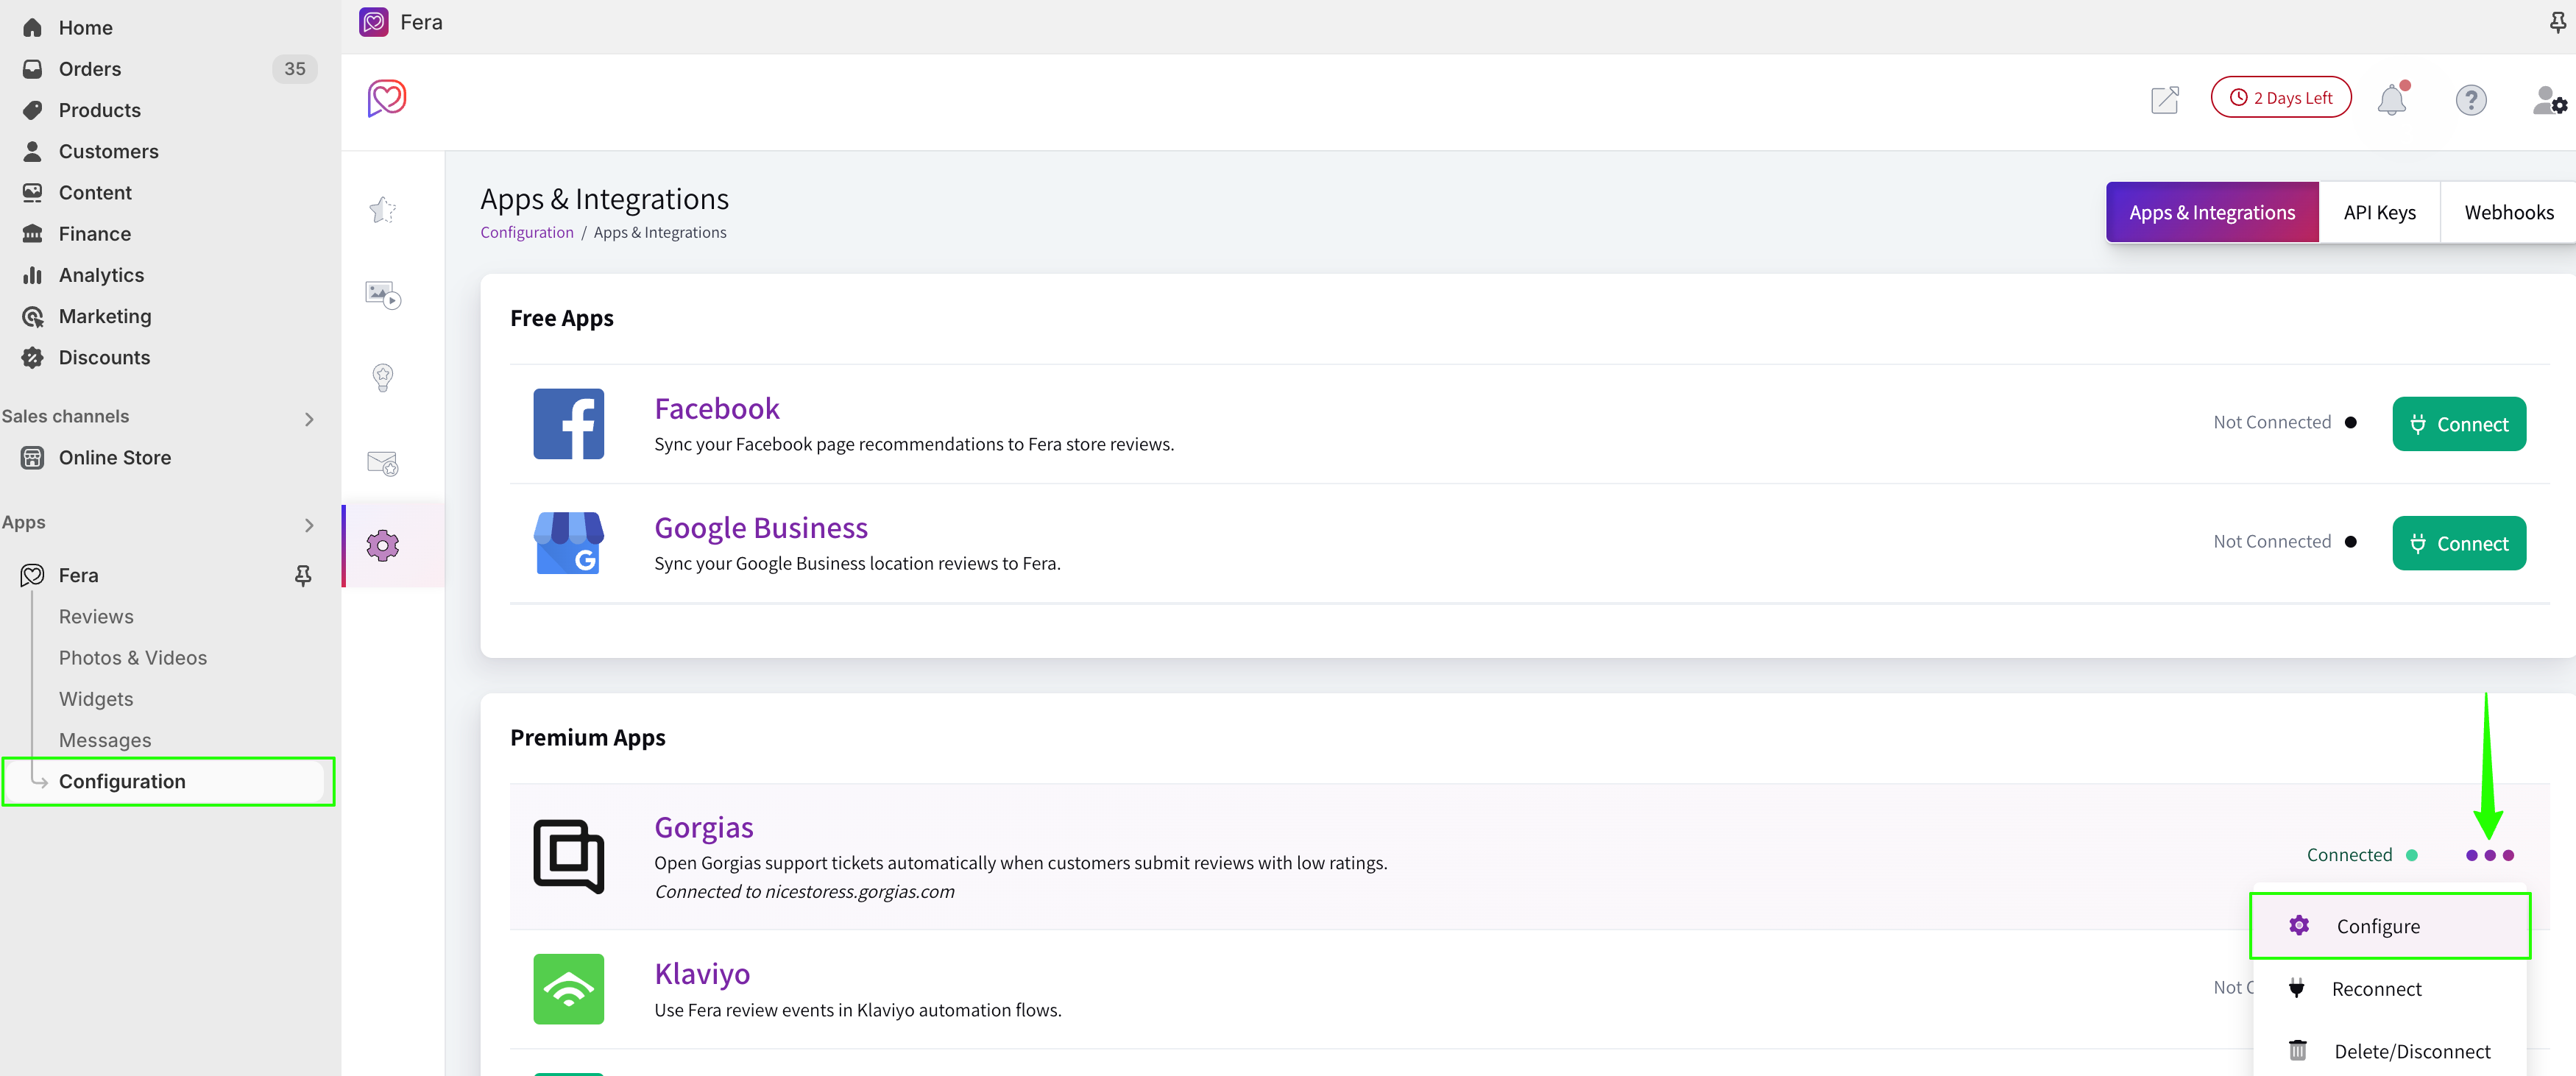The width and height of the screenshot is (2576, 1076).
Task: Click the Gorgias app logo
Action: point(569,856)
